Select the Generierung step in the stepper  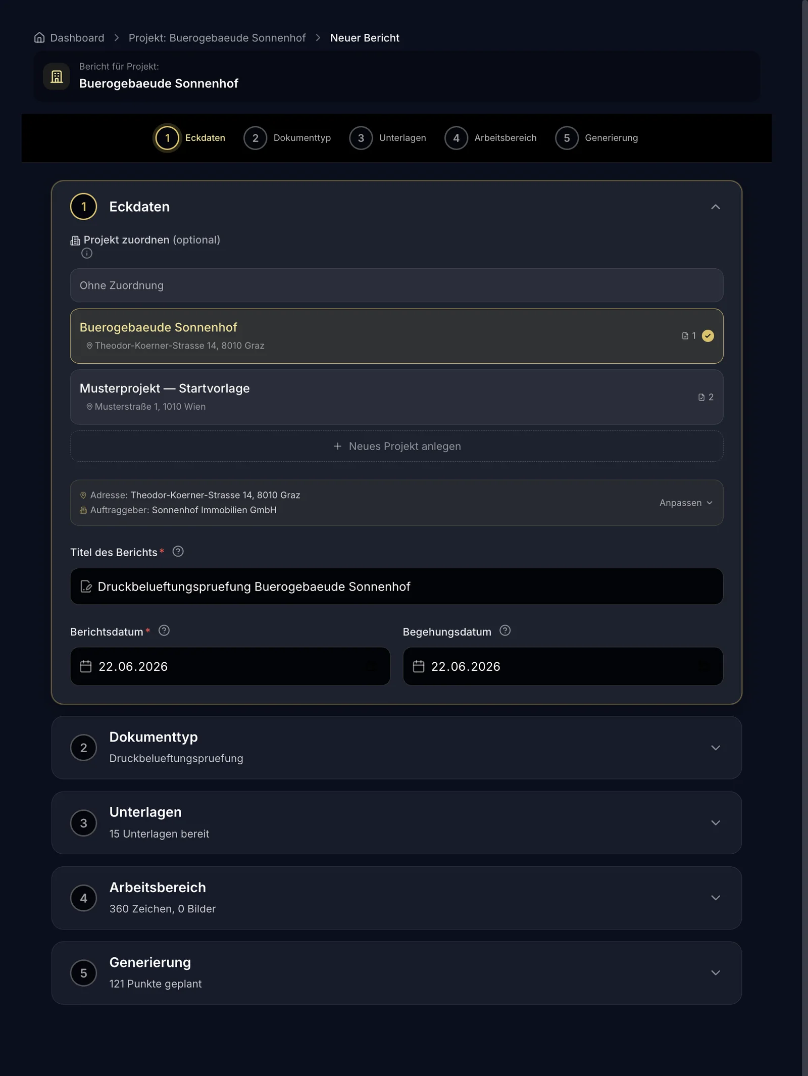pos(611,138)
